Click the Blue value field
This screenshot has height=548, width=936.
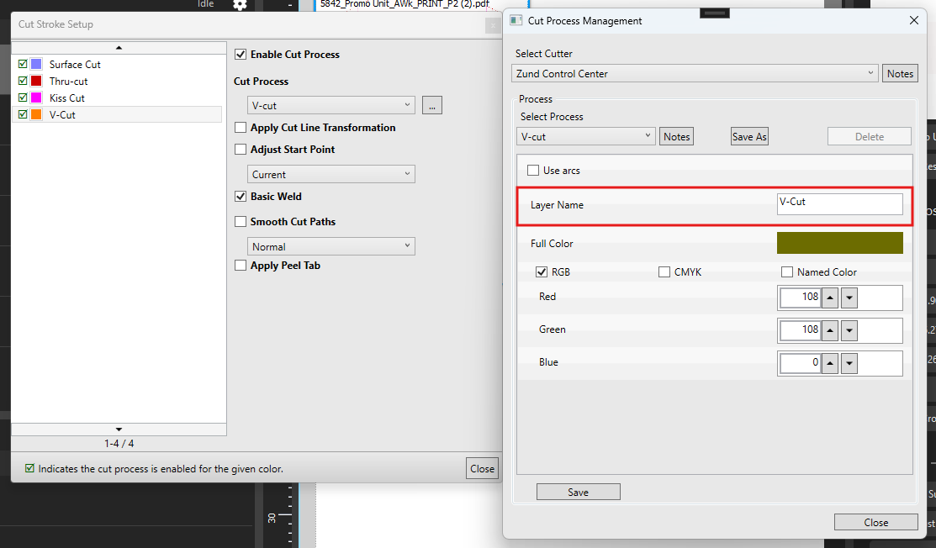click(x=799, y=362)
